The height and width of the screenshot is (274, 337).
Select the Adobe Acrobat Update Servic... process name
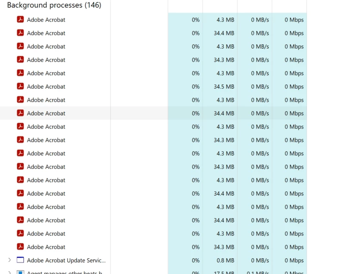coord(66,260)
